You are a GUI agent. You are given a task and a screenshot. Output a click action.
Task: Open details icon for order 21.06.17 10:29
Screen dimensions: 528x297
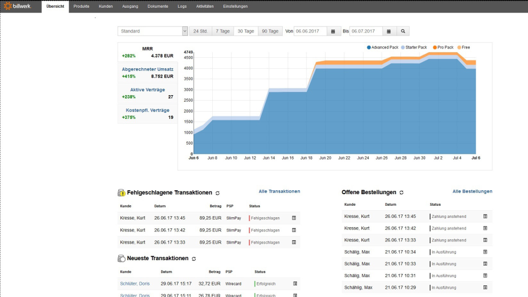tap(485, 288)
